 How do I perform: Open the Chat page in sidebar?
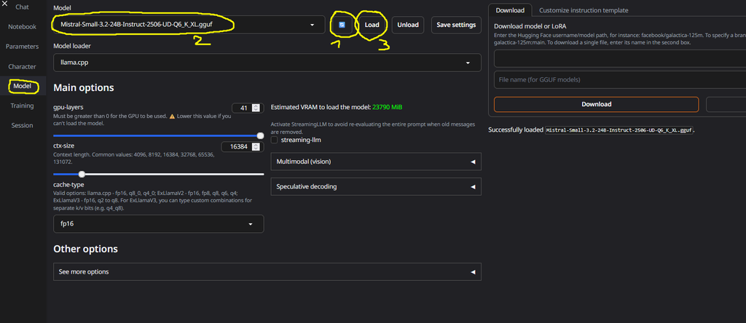pos(22,7)
